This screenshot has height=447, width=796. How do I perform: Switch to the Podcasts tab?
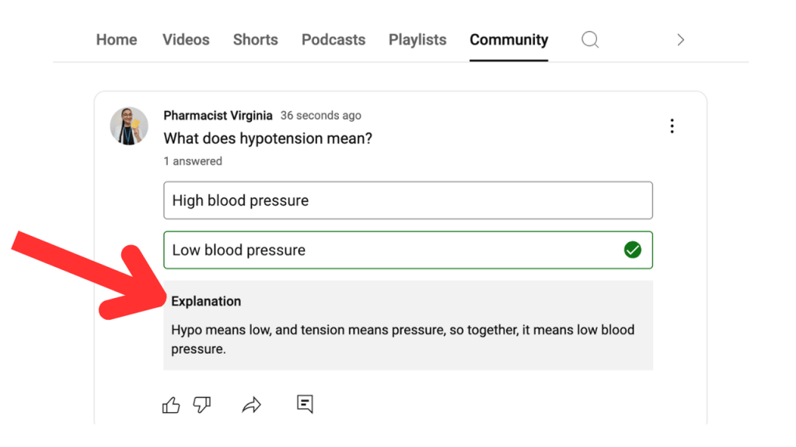[x=333, y=40]
